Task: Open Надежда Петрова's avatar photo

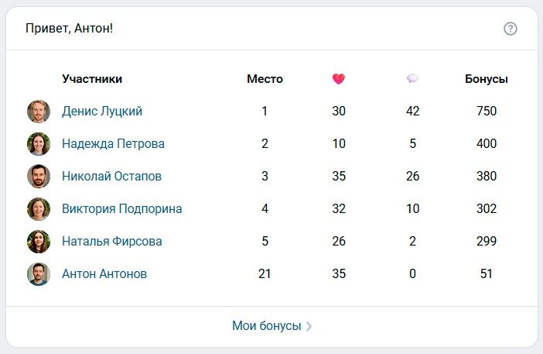Action: [39, 144]
